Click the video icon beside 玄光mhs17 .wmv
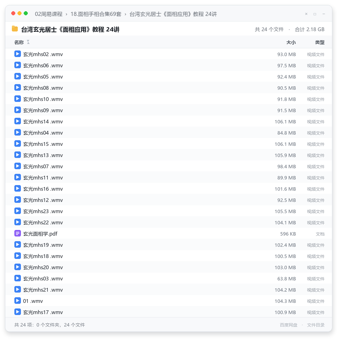 [17, 312]
